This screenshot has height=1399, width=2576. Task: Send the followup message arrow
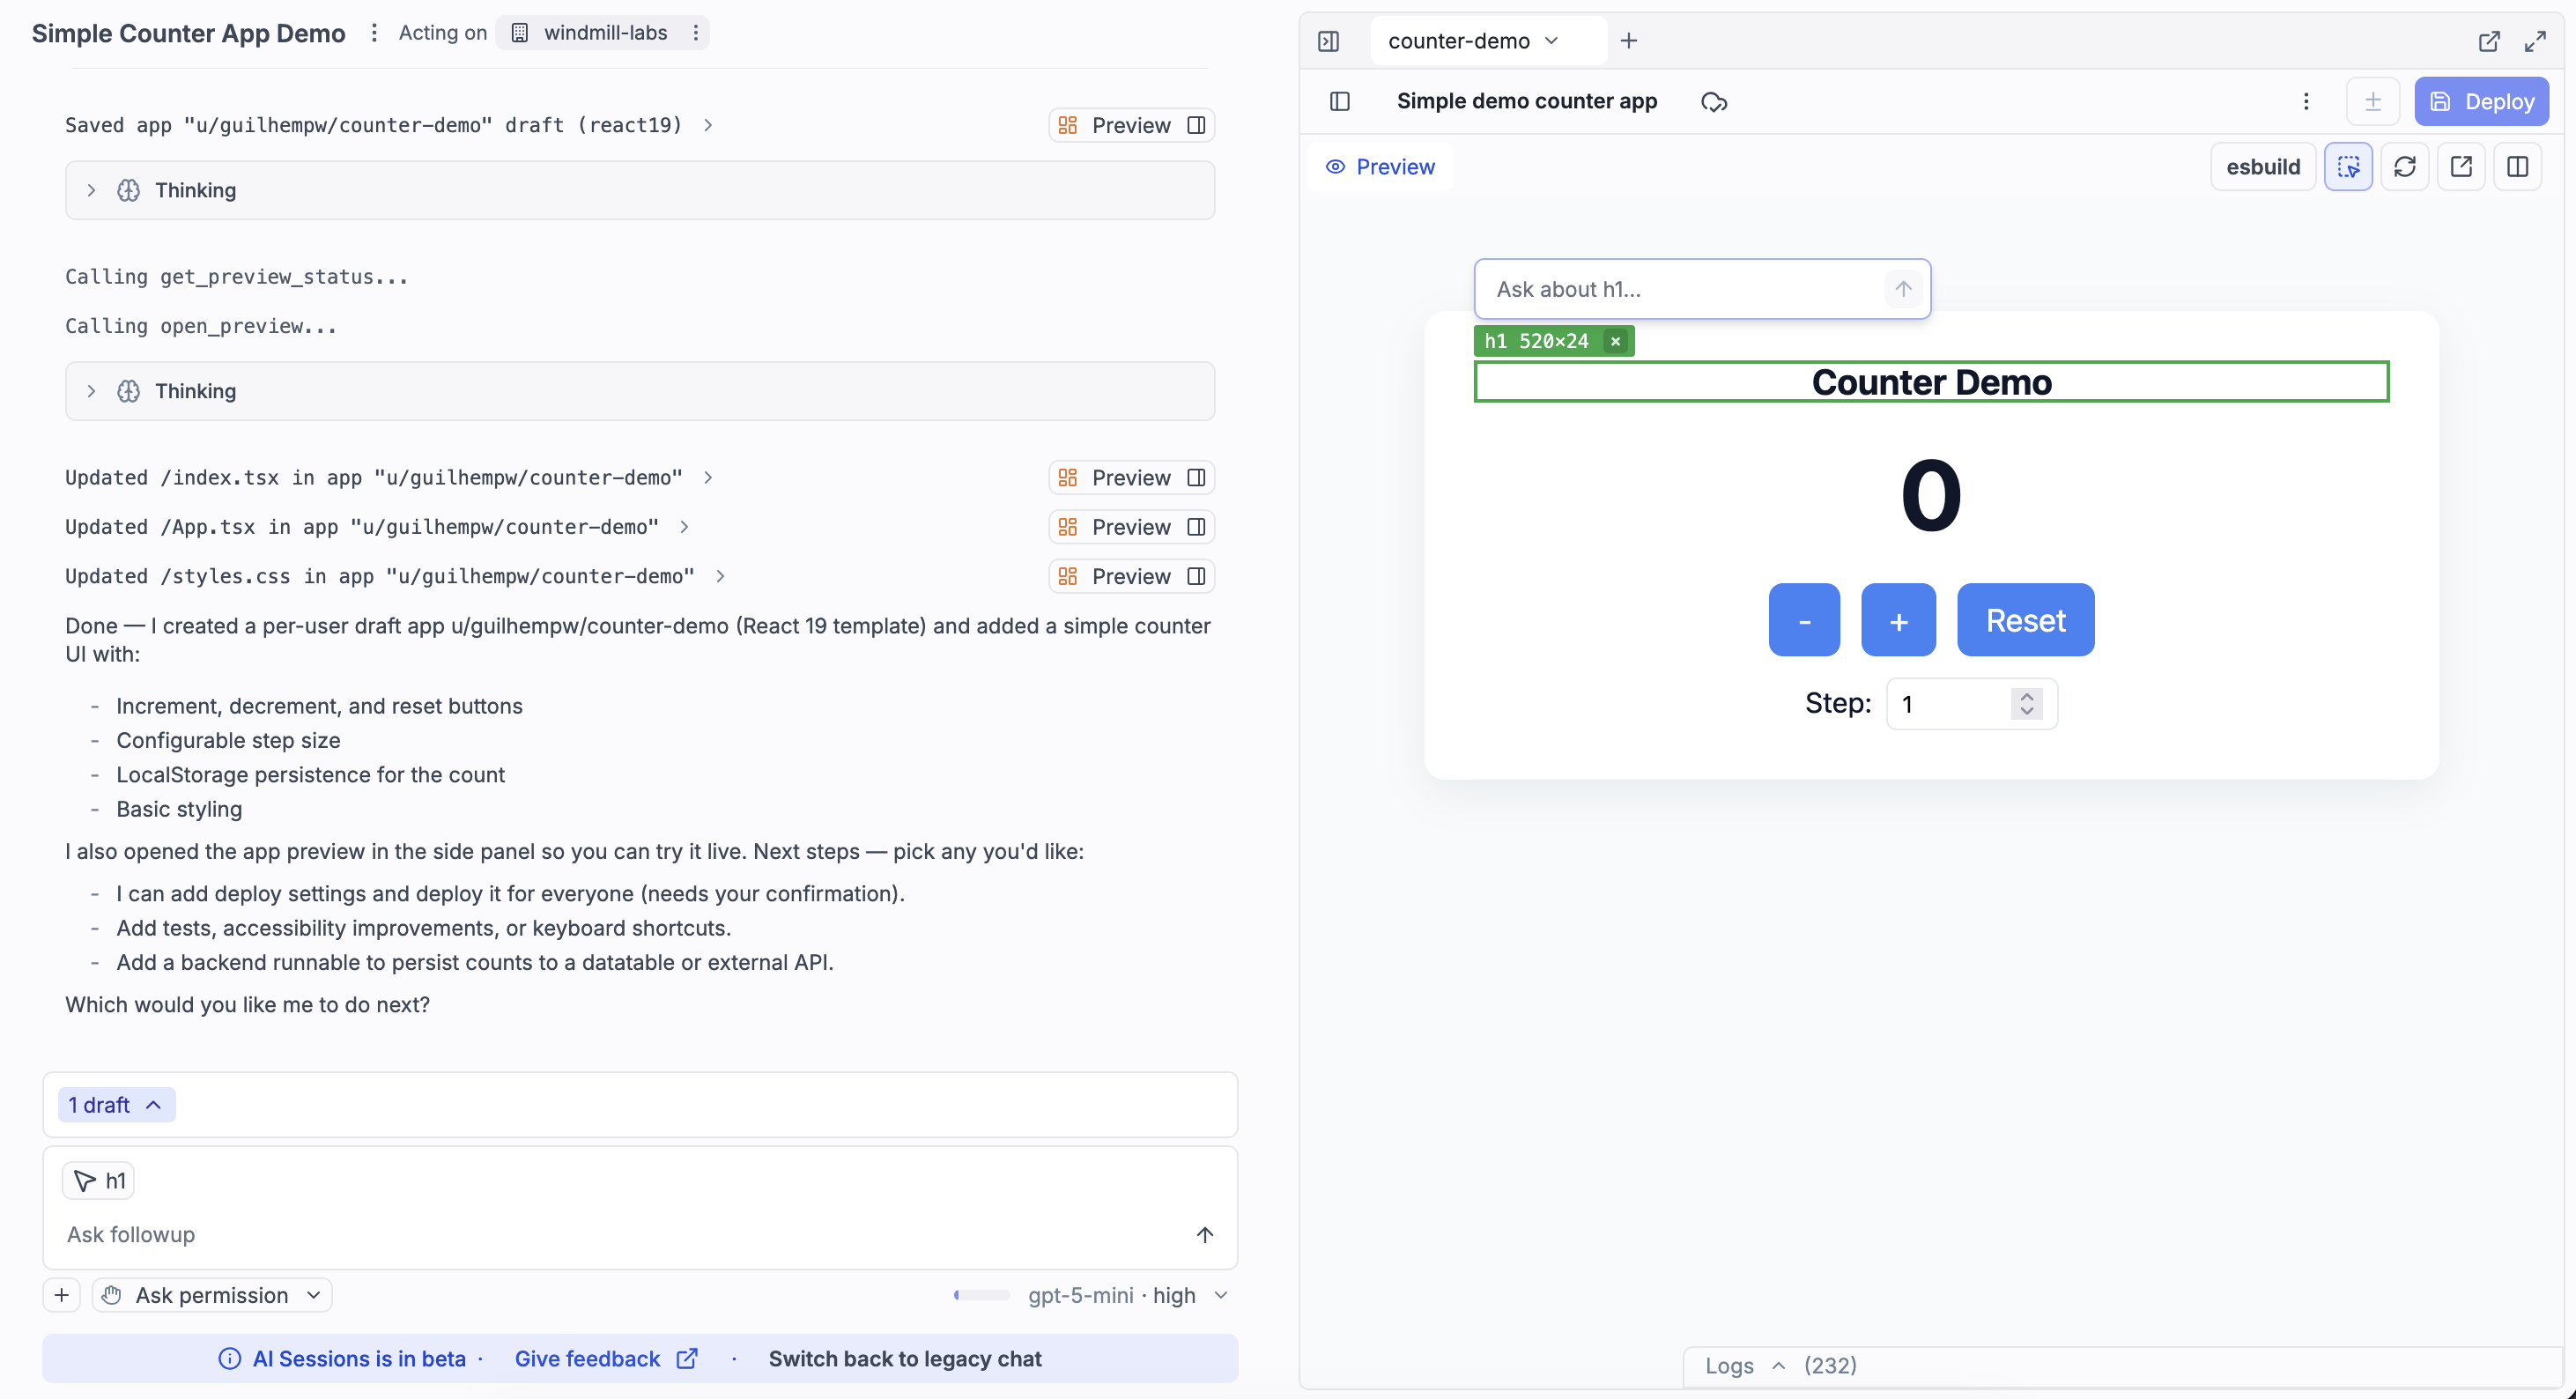[1205, 1234]
